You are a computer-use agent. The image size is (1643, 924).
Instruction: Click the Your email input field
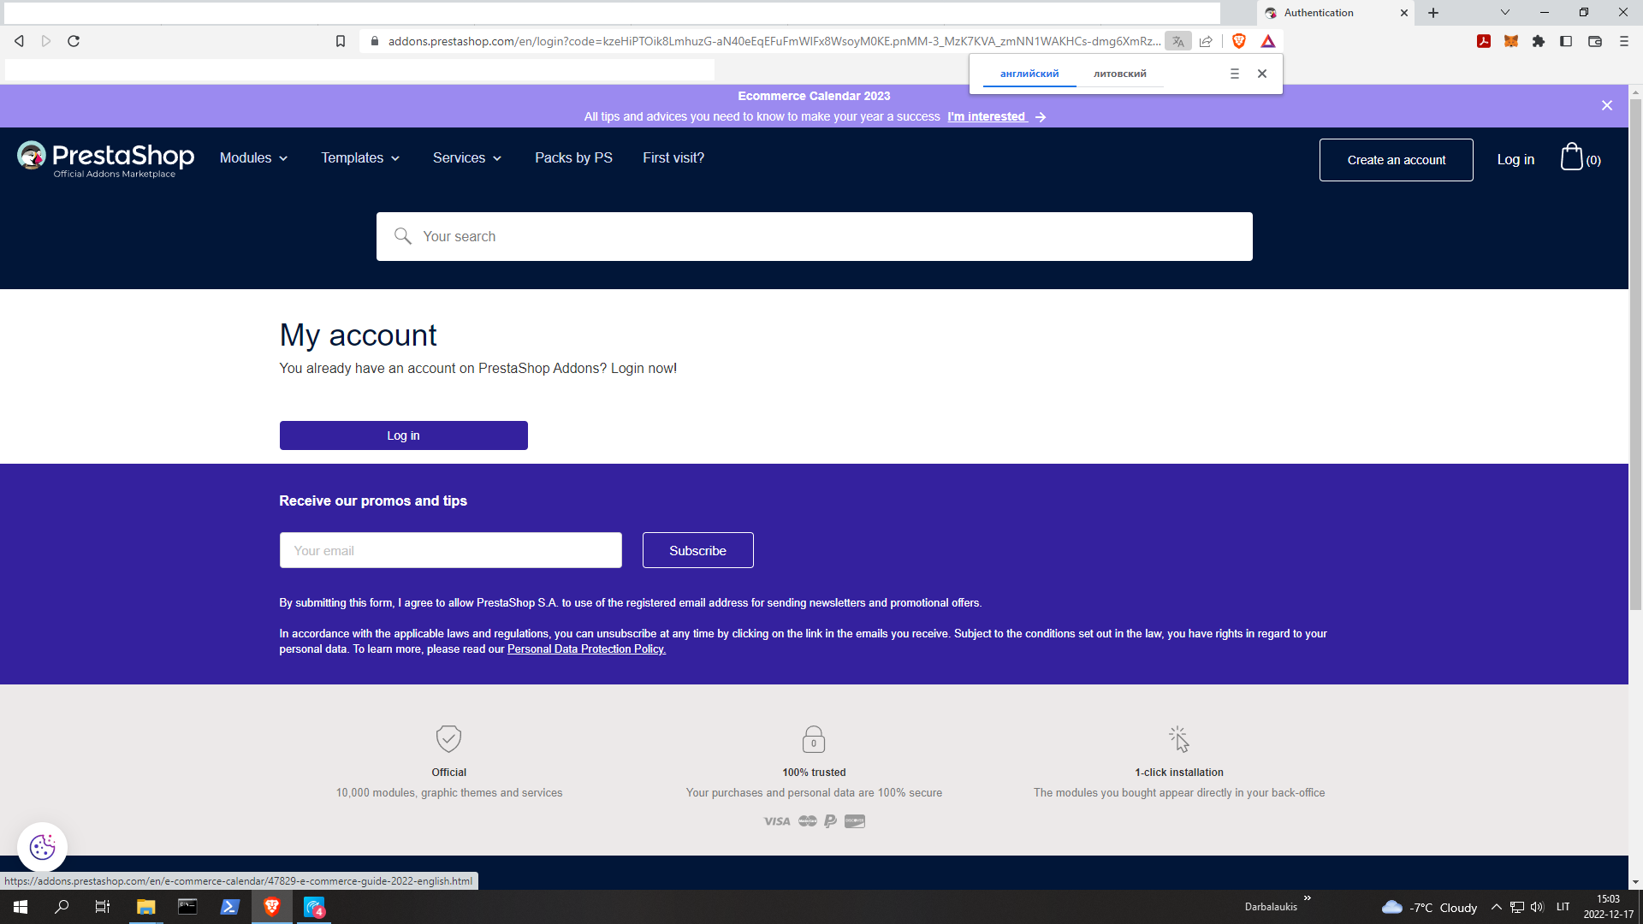(450, 550)
